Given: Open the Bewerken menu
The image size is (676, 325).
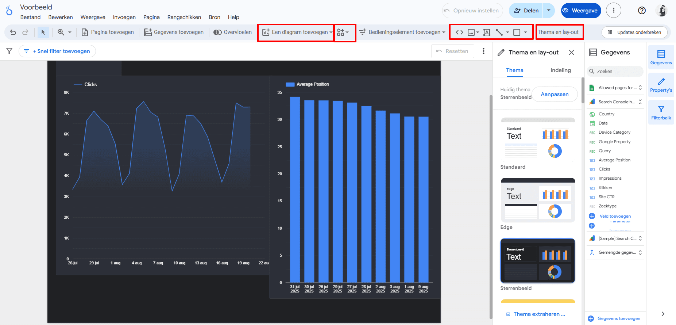Looking at the screenshot, I should coord(61,17).
